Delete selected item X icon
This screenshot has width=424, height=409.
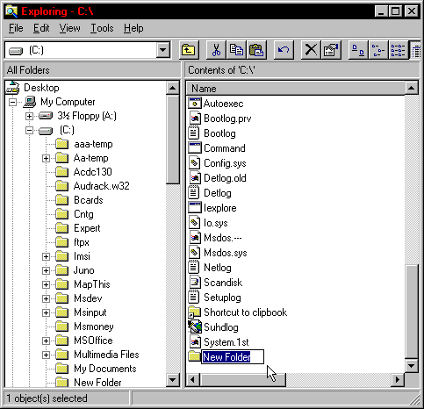[311, 50]
